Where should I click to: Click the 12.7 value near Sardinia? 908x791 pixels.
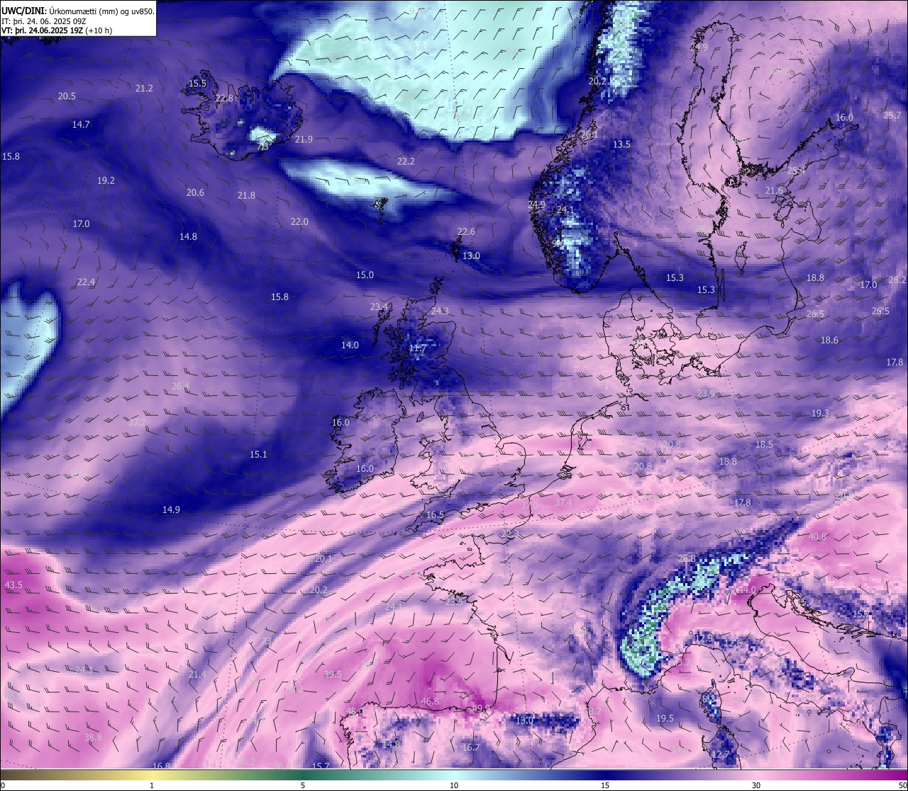point(721,754)
